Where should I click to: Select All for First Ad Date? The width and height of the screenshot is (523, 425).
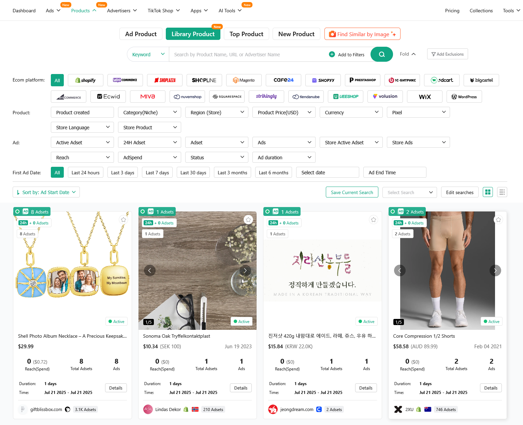[x=57, y=172]
